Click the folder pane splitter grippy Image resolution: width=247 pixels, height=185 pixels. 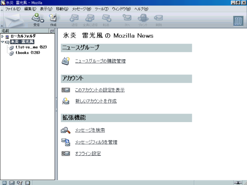(x=56, y=104)
